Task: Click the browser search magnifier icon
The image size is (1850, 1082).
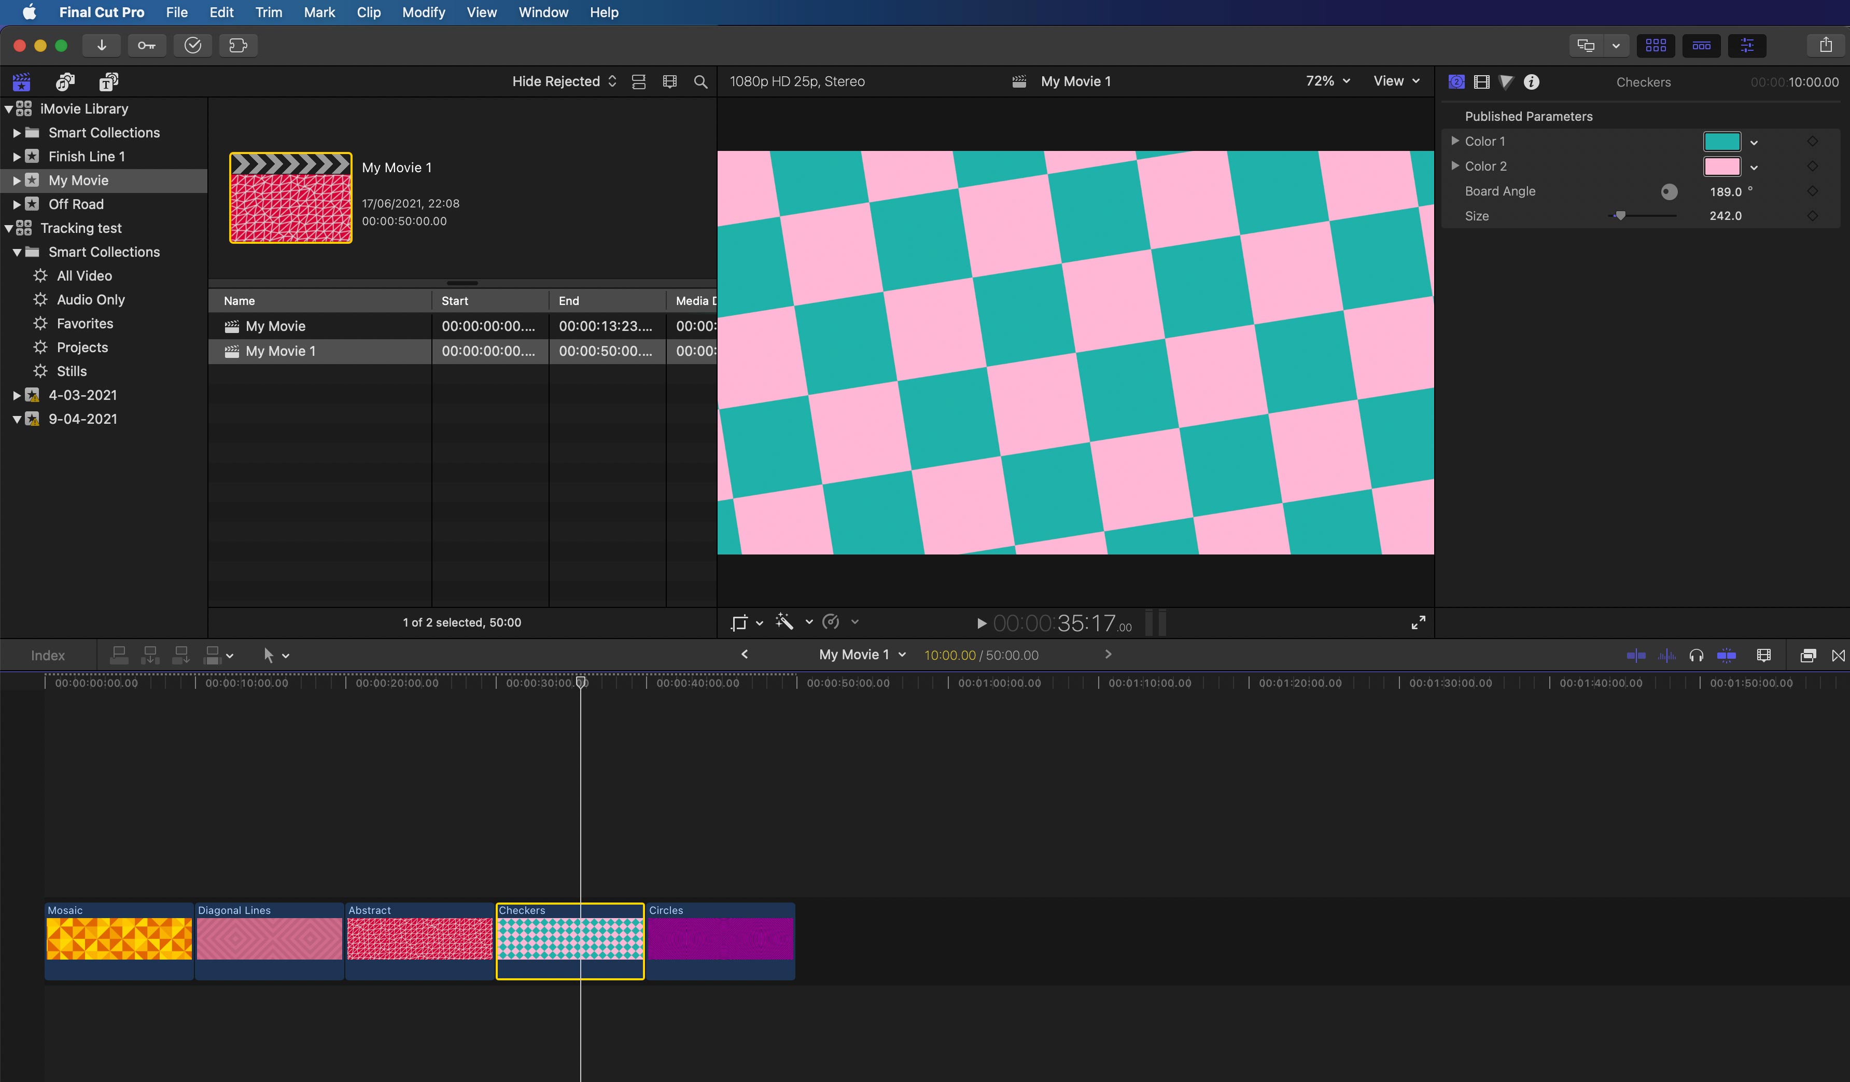Action: [700, 81]
